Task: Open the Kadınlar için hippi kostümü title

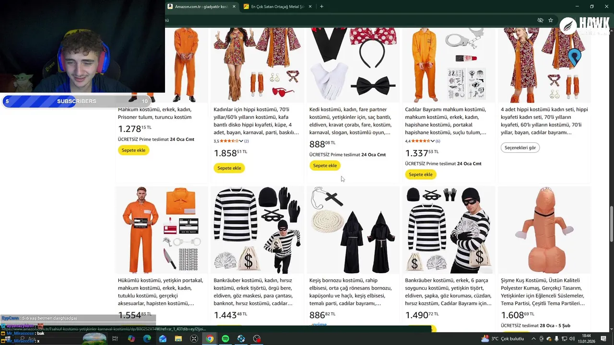Action: 256,121
